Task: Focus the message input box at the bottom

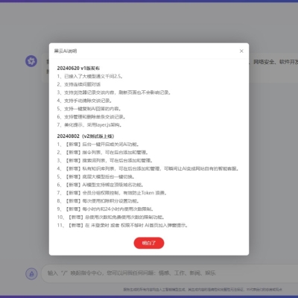Action: [x=169, y=273]
